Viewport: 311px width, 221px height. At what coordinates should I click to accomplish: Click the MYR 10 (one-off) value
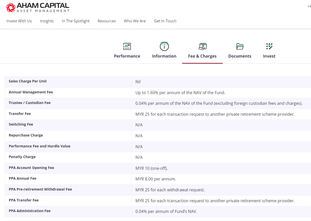point(152,168)
